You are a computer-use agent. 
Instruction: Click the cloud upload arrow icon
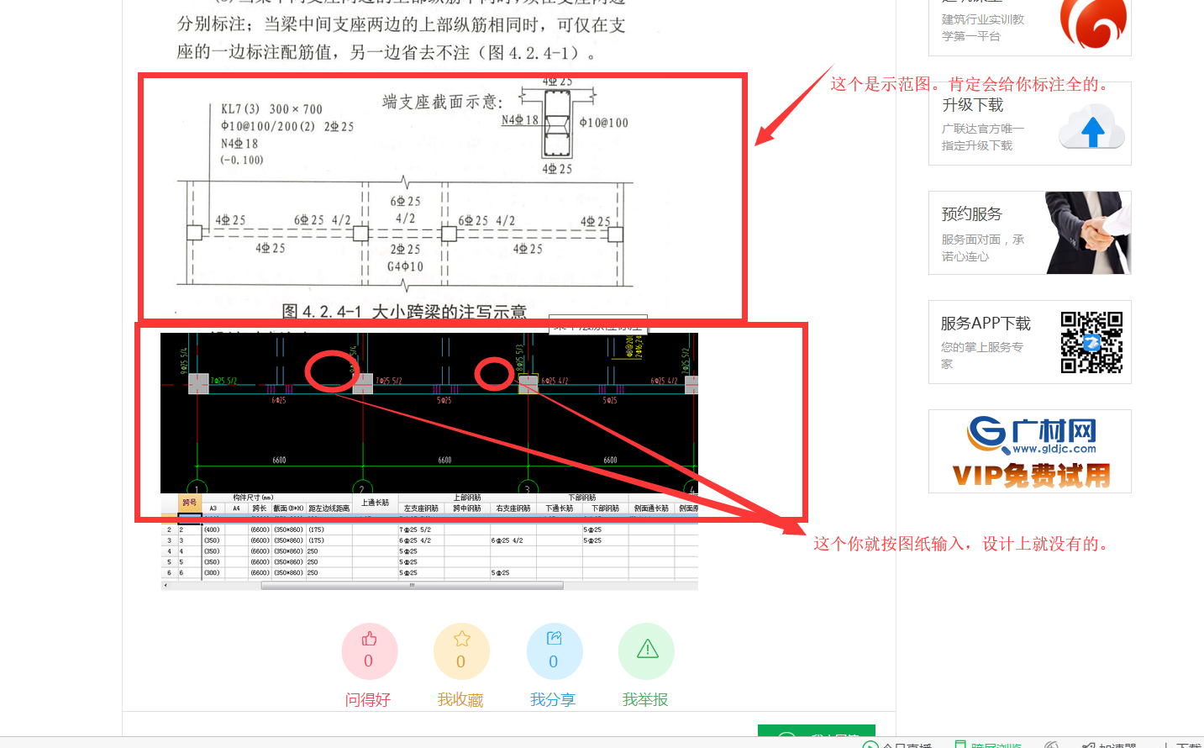(1091, 127)
